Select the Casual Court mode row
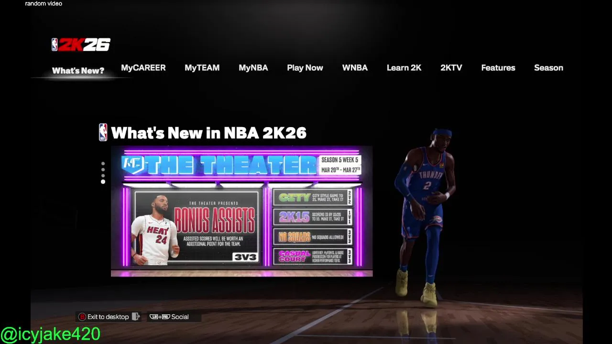 pyautogui.click(x=313, y=257)
